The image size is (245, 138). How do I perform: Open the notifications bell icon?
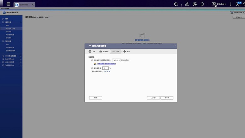click(x=202, y=4)
